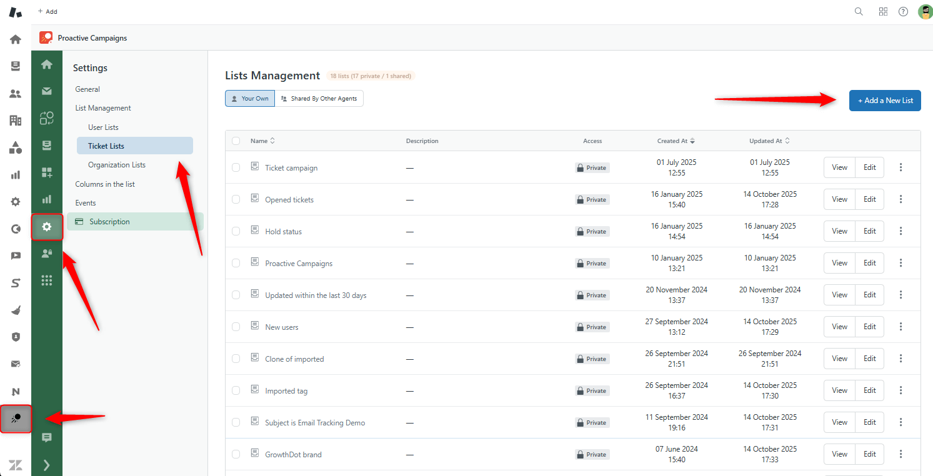The width and height of the screenshot is (933, 476).
Task: Open the Proactive Campaigns app icon in sidebar
Action: click(x=16, y=419)
